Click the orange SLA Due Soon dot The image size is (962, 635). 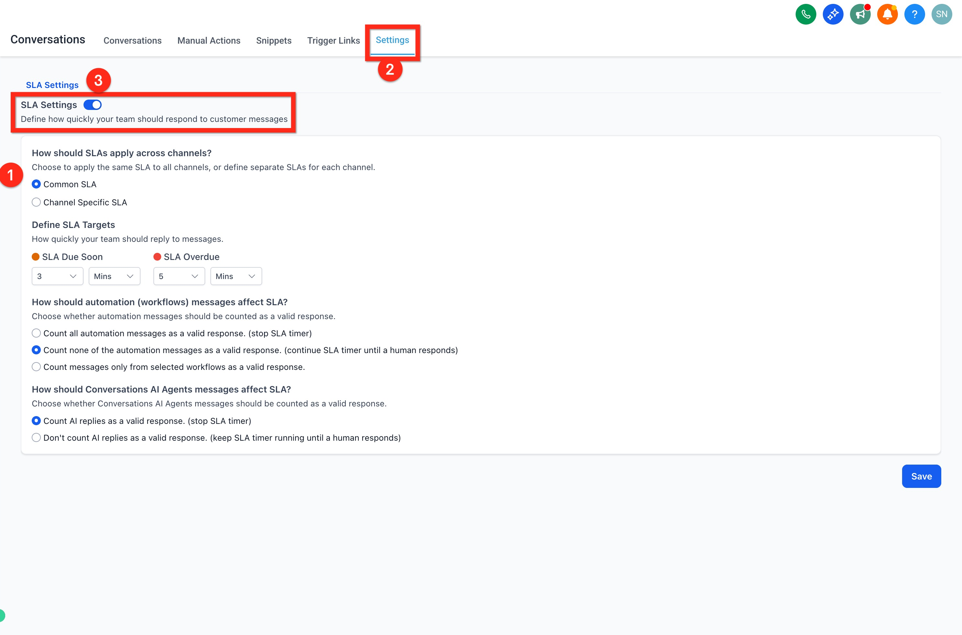point(36,257)
